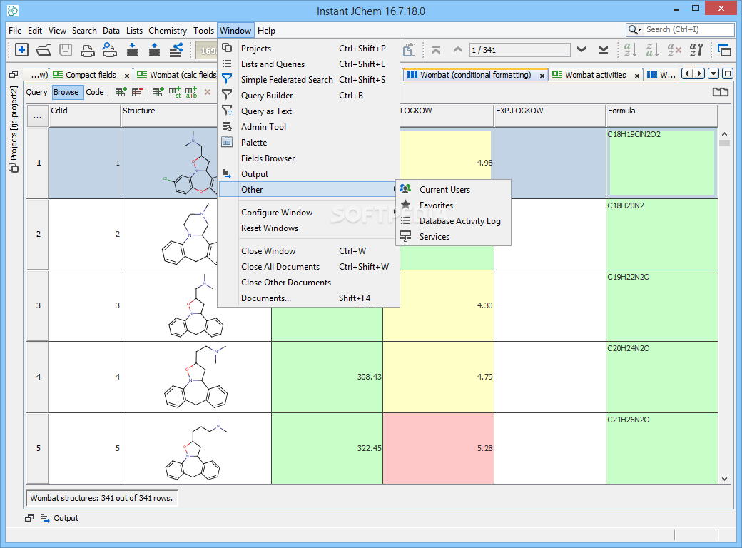Switch to Query mode
The height and width of the screenshot is (548, 742).
[x=36, y=92]
